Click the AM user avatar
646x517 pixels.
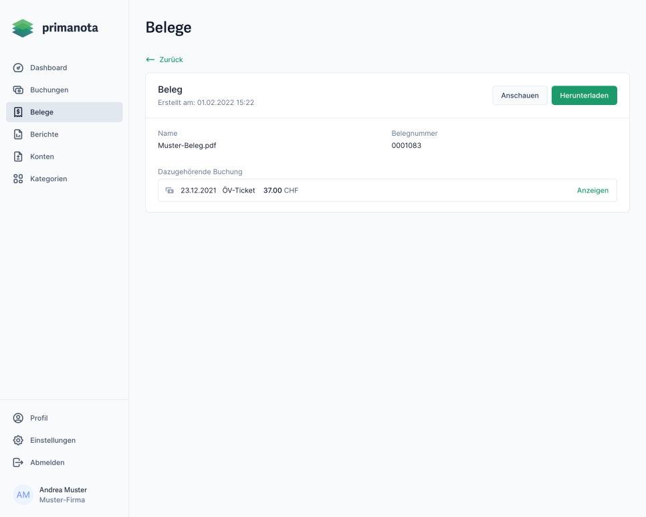pos(23,495)
